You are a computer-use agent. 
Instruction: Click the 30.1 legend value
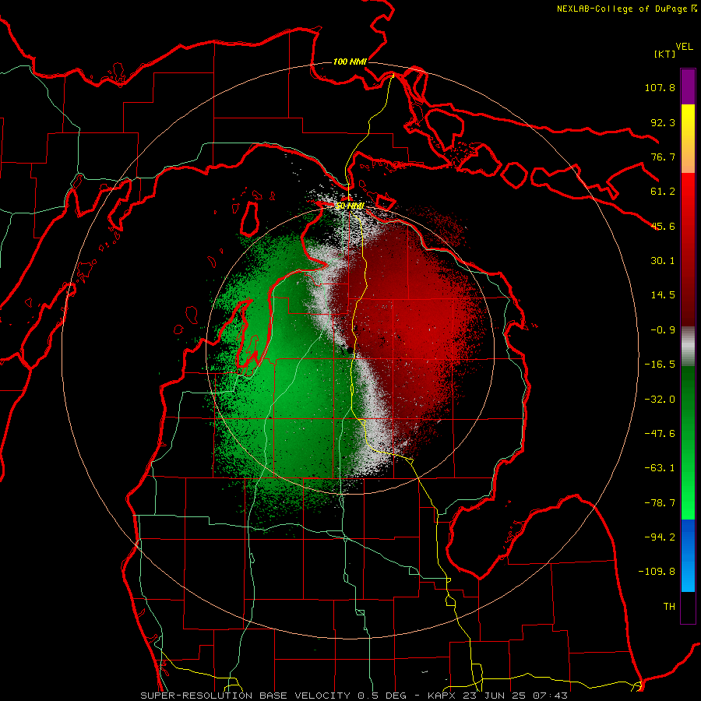pos(663,261)
